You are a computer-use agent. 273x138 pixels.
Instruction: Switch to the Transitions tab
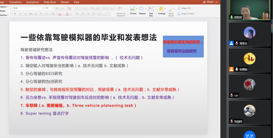pos(15,2)
